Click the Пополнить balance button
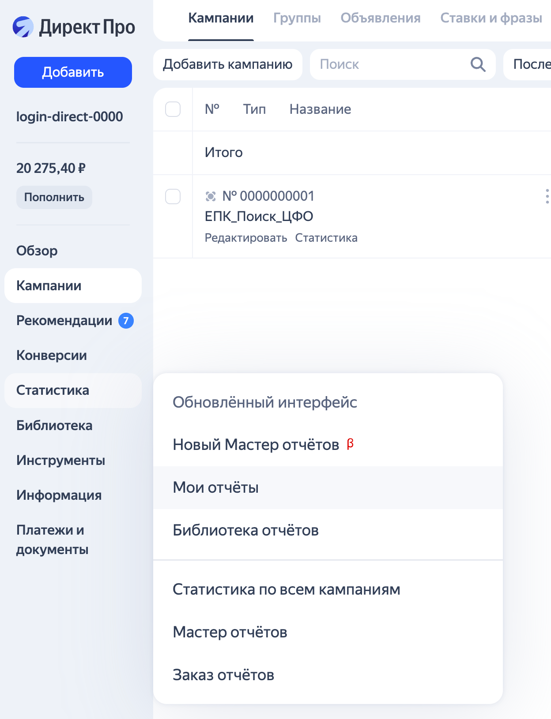 point(54,197)
